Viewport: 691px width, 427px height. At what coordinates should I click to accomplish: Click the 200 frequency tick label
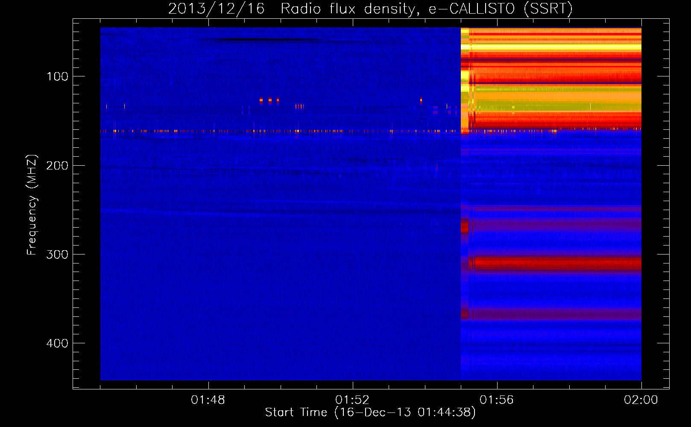tap(57, 166)
